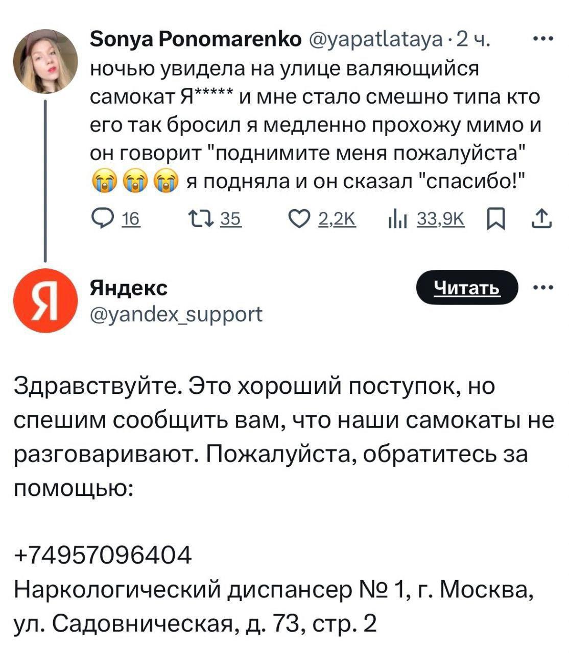Open view statistics bar chart icon
Viewport: 569px width, 653px height.
coord(396,220)
